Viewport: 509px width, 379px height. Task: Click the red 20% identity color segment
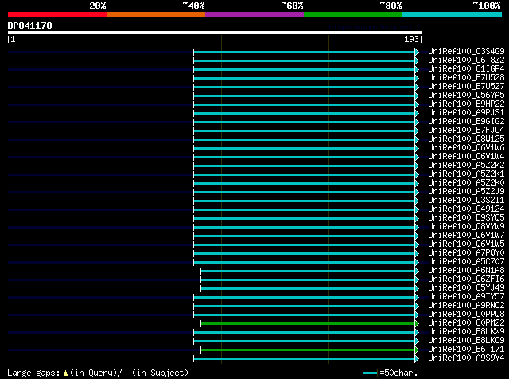[57, 14]
